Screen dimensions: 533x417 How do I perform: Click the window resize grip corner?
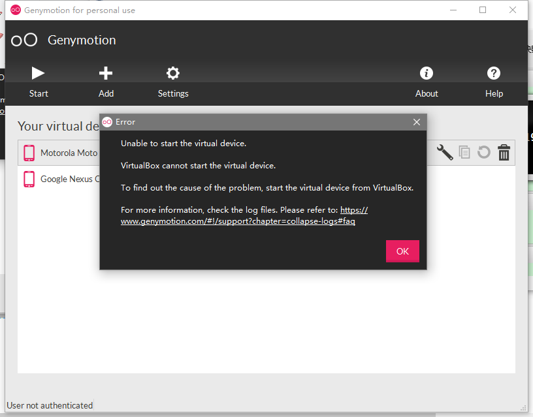point(523,409)
